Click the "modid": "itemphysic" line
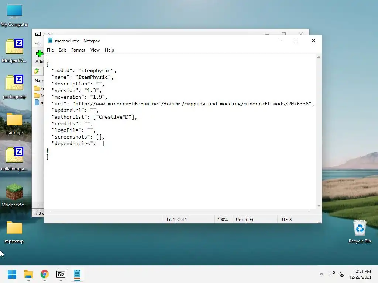 [x=84, y=70]
